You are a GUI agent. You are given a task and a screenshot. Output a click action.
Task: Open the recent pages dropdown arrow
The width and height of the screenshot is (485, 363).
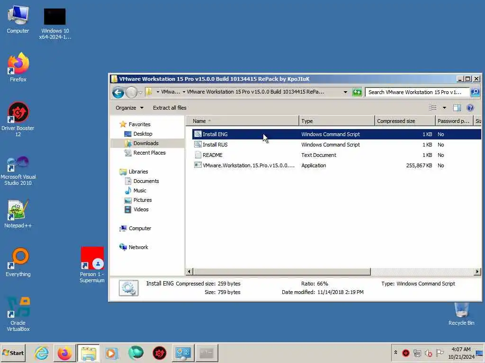(x=140, y=92)
